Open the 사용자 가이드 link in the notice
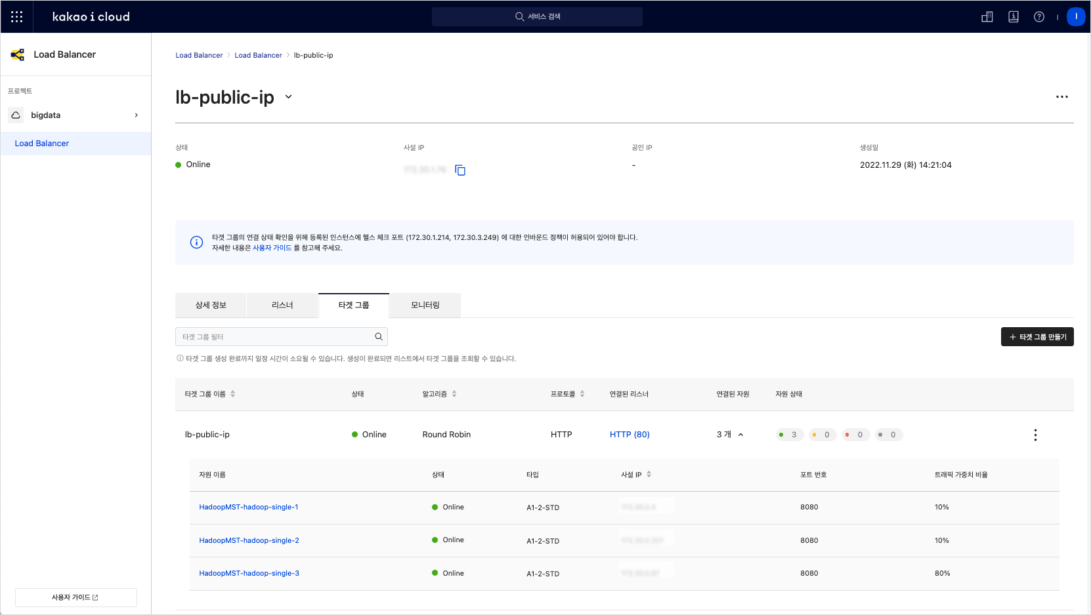Screen dimensions: 1091x615 (x=272, y=248)
